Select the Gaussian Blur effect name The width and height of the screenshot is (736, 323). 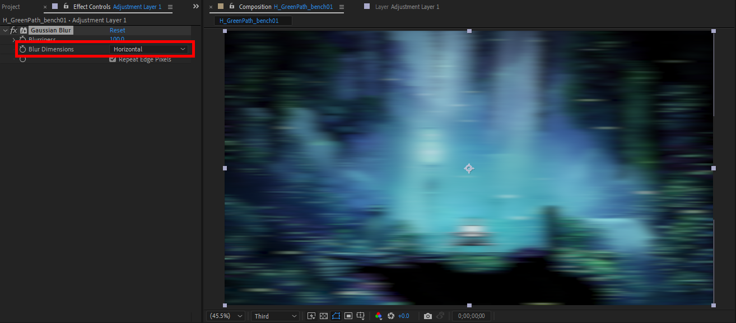point(51,30)
